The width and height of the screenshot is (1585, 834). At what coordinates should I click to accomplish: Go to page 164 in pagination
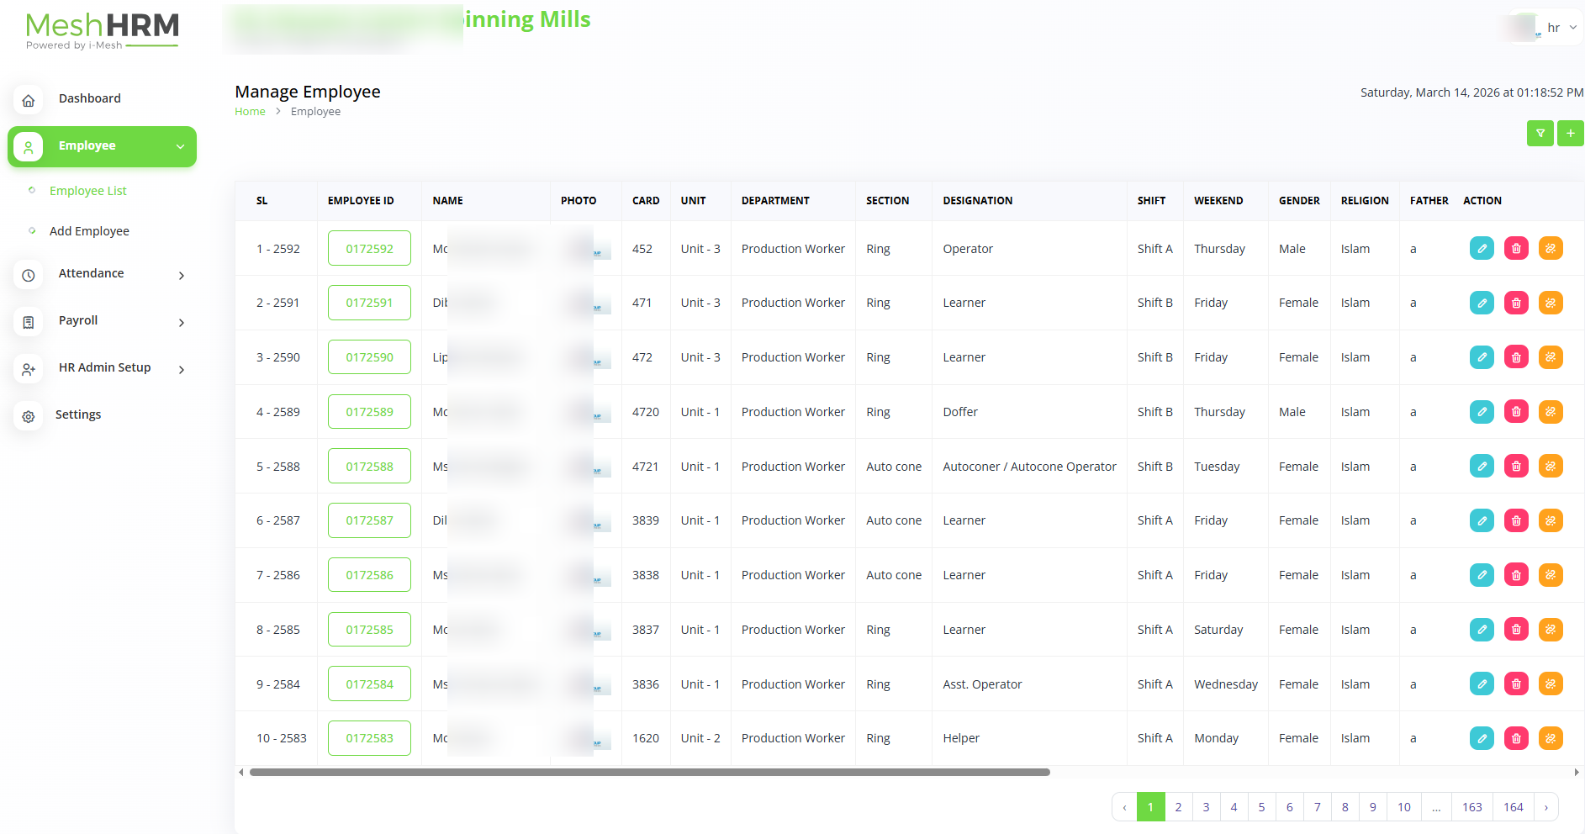click(x=1513, y=807)
